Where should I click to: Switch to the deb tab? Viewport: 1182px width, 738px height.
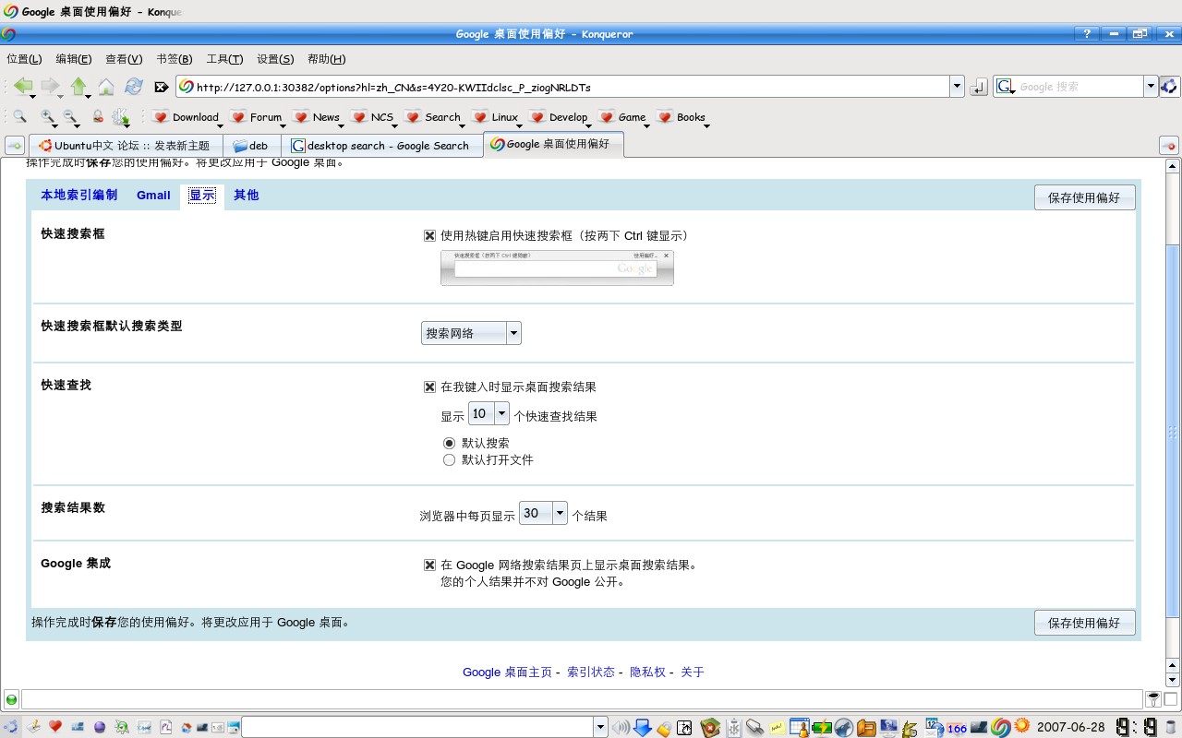(x=252, y=146)
